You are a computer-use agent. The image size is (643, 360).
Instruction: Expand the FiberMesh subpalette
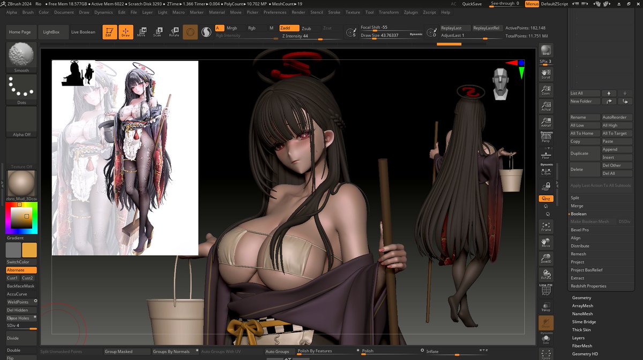[x=582, y=346]
